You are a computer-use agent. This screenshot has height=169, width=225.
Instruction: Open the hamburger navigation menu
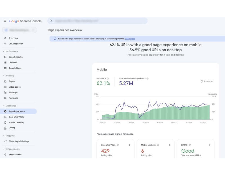point(5,21)
